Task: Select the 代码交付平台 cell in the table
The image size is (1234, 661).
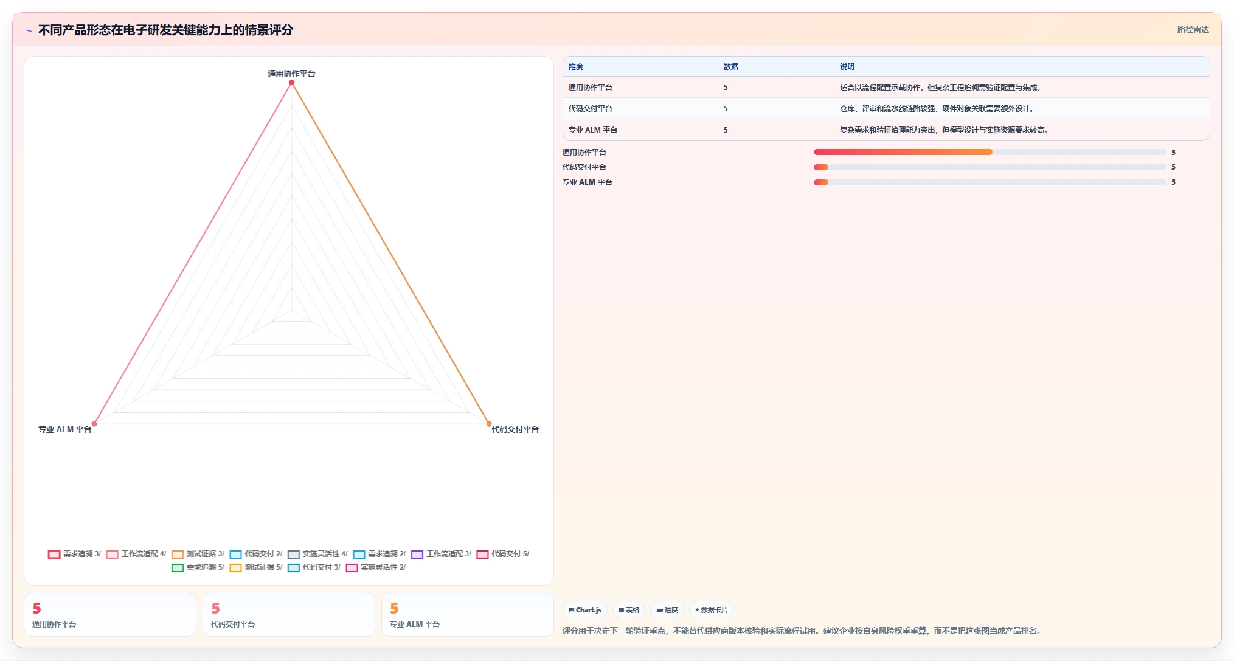Action: coord(590,109)
